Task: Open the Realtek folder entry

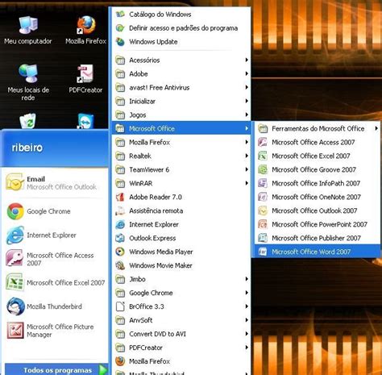Action: coord(181,156)
